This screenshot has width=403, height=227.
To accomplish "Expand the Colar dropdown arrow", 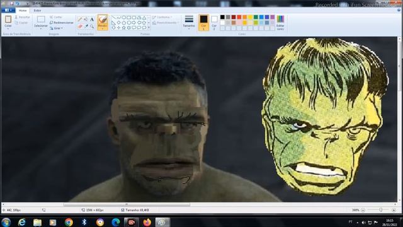I will [8, 28].
